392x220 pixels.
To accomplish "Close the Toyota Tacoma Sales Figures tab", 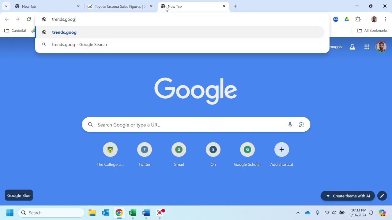I will tap(151, 6).
